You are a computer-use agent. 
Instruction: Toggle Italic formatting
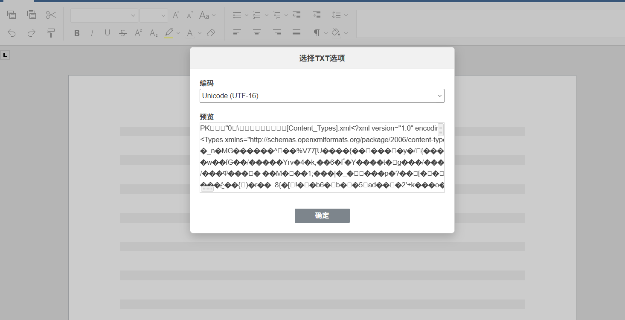pos(92,33)
